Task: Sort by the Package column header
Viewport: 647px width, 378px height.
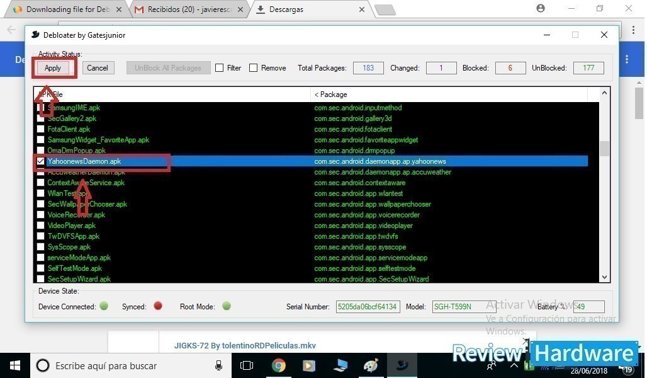Action: pos(449,94)
